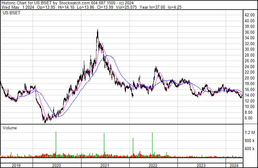Click the blue moving average peak near 28

coord(107,56)
